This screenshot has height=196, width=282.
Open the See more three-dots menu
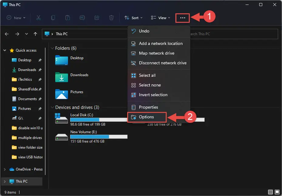coord(182,18)
